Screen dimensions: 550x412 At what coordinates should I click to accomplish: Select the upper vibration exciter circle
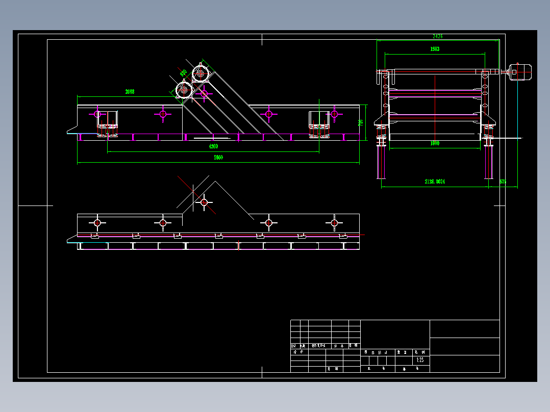click(201, 73)
